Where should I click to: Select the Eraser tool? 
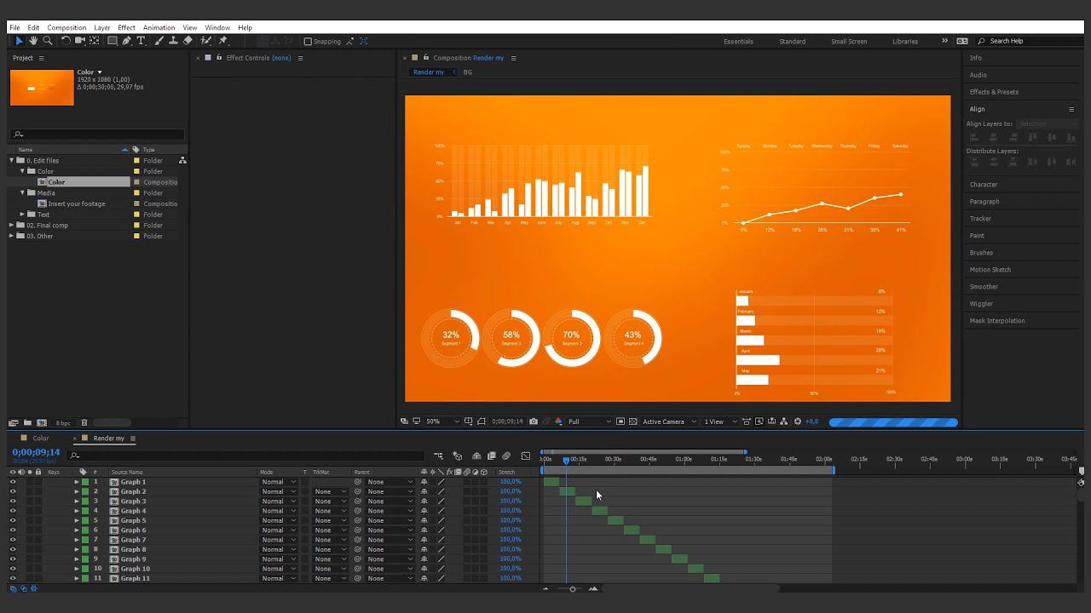pos(188,41)
